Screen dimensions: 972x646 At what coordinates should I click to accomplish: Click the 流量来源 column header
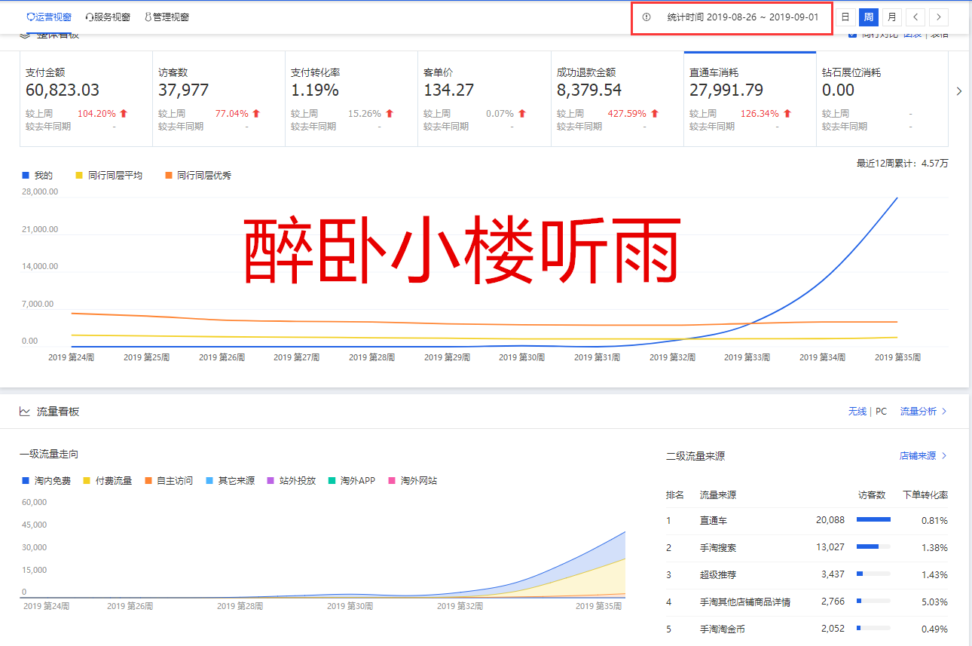[x=718, y=495]
